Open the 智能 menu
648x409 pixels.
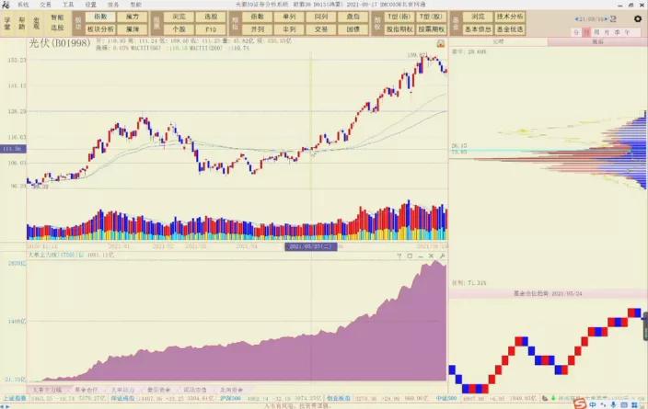coord(135,5)
